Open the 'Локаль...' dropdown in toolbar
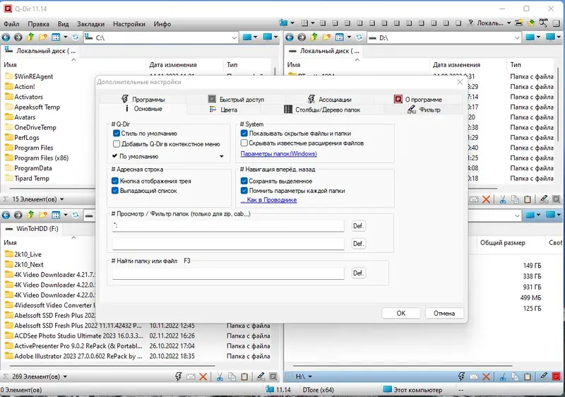This screenshot has height=397, width=565. (x=509, y=23)
